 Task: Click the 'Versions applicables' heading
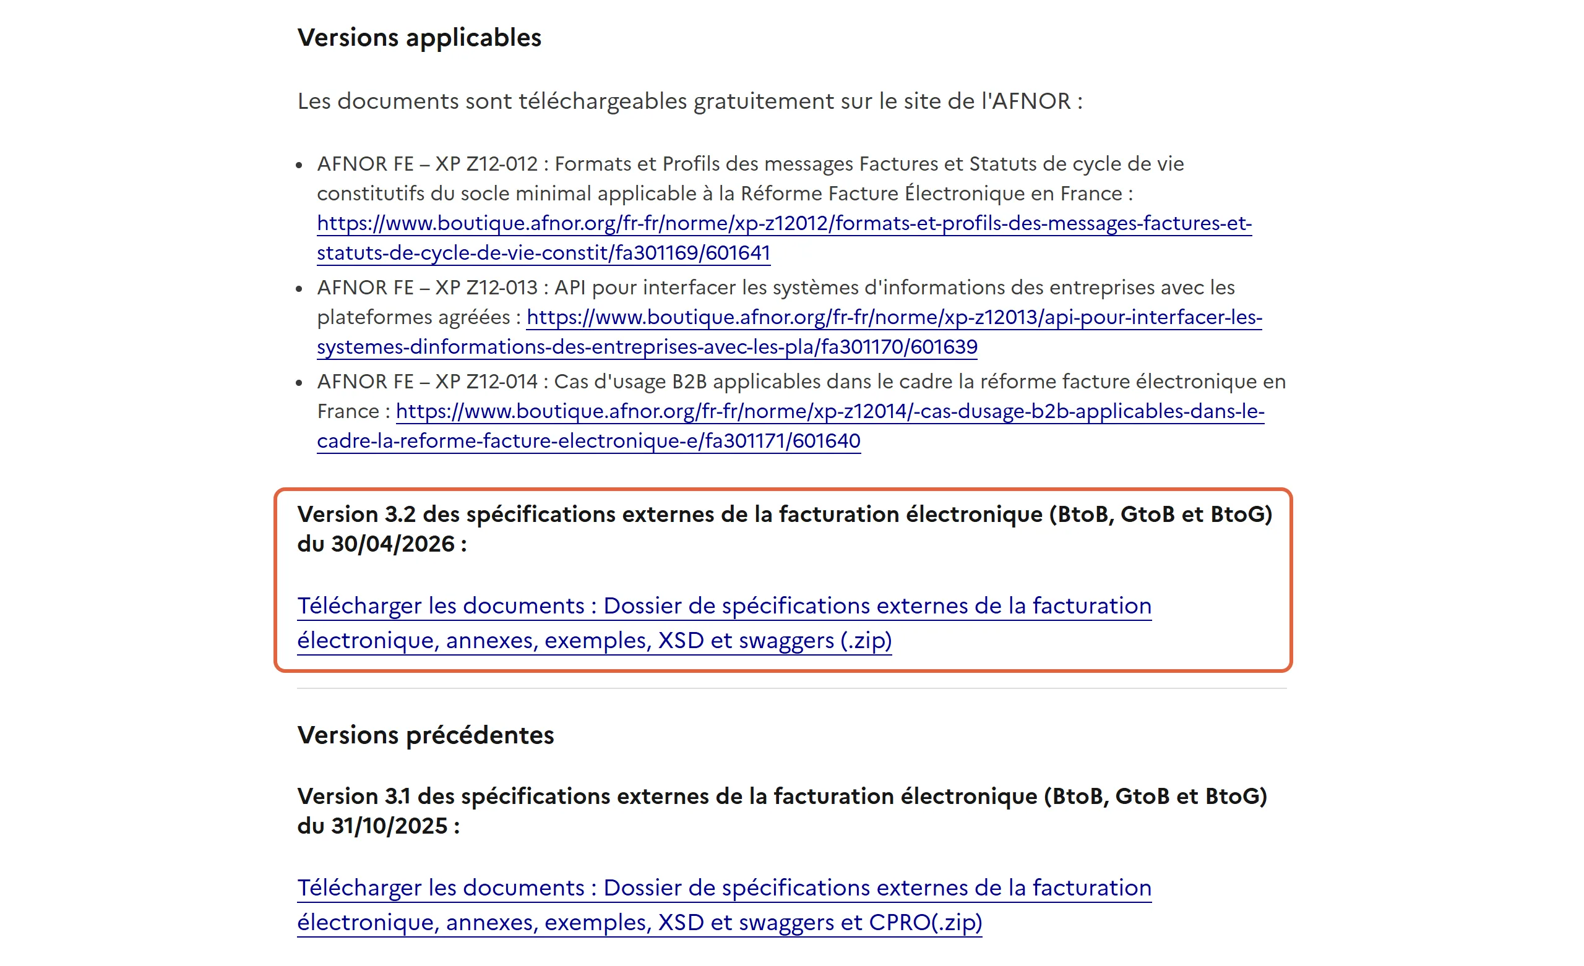coord(419,37)
